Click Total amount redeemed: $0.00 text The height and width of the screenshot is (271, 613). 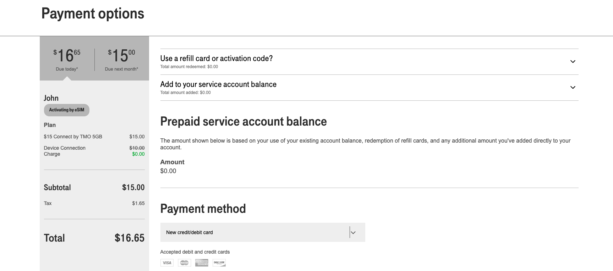click(189, 67)
